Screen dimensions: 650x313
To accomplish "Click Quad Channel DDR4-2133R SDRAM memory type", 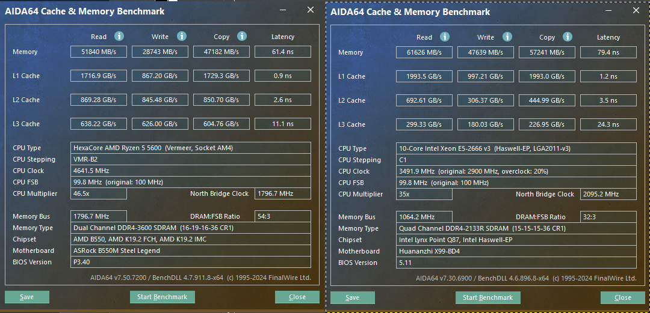I will coord(516,228).
